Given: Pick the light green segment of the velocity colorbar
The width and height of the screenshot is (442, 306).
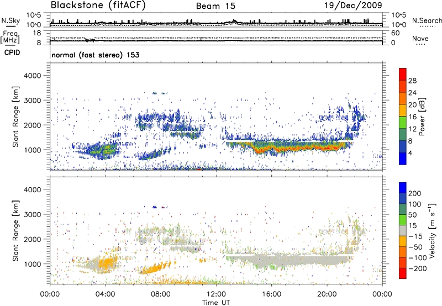Looking at the screenshot, I should [x=403, y=220].
